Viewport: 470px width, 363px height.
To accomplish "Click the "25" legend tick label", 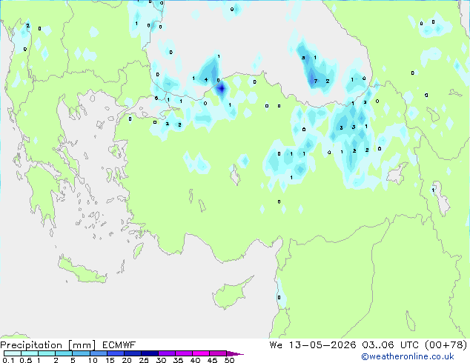I will (x=144, y=360).
